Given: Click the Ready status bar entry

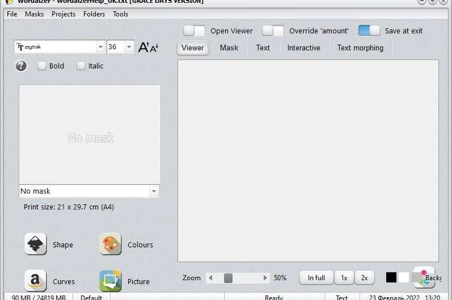Looking at the screenshot, I should coord(274,297).
